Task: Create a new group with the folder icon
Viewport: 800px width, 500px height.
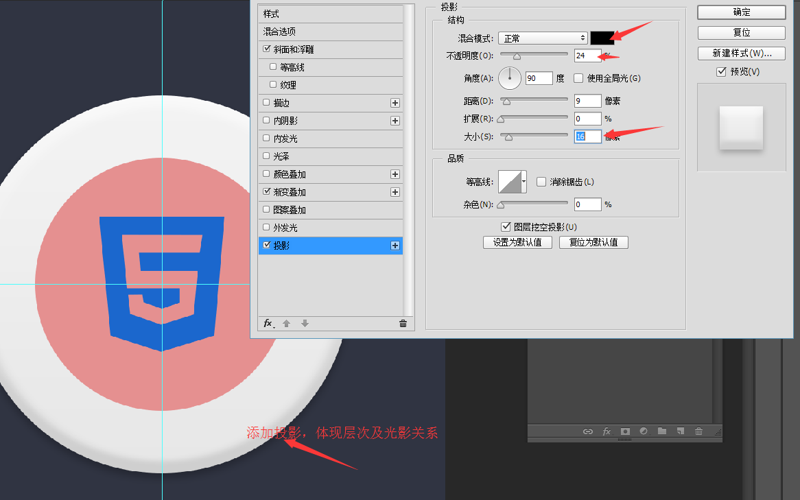Action: click(x=661, y=431)
